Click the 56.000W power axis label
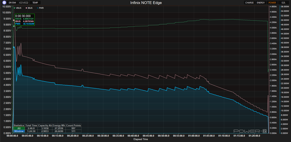Screen dimensions: 291x142 (x=286, y=6)
